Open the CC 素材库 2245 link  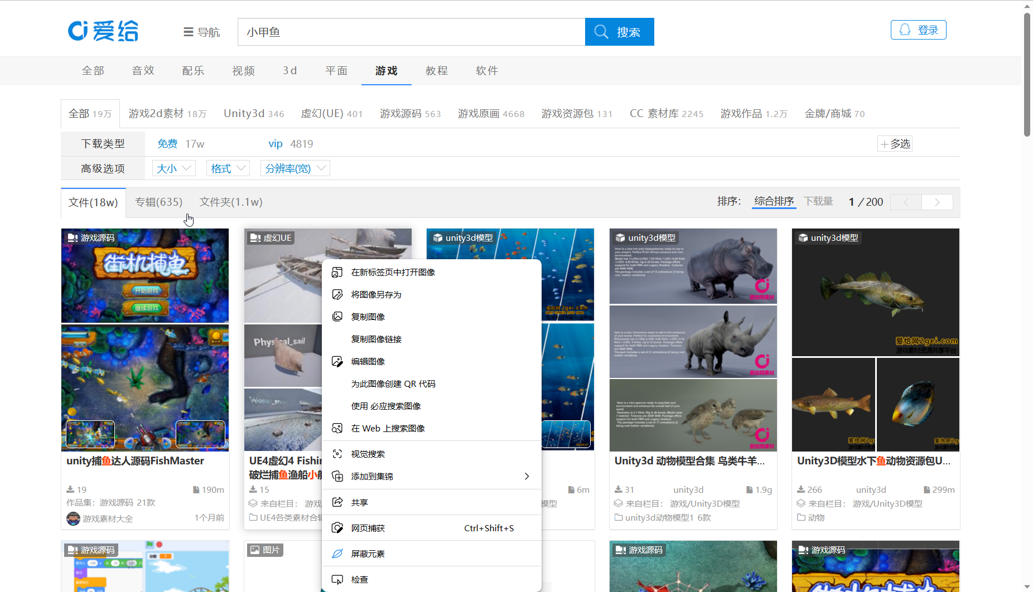(667, 114)
